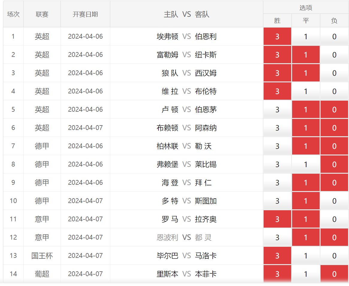Toggle loss option 0 for 柏林联 VS 勒沃
Screen dimensions: 349x286
pos(334,146)
